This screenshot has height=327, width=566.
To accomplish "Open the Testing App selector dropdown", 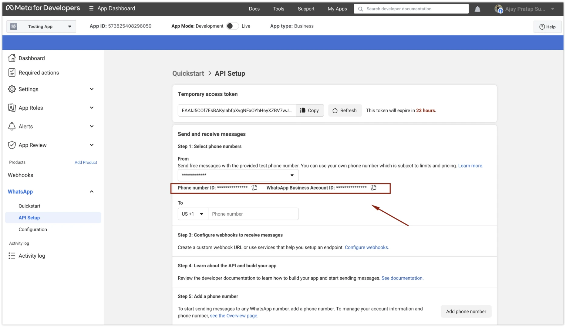I will click(41, 26).
